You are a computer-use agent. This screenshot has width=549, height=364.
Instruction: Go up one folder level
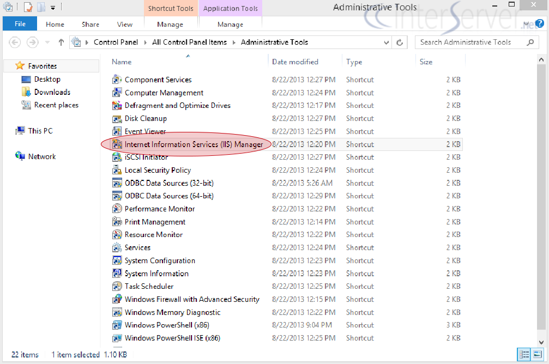[61, 43]
